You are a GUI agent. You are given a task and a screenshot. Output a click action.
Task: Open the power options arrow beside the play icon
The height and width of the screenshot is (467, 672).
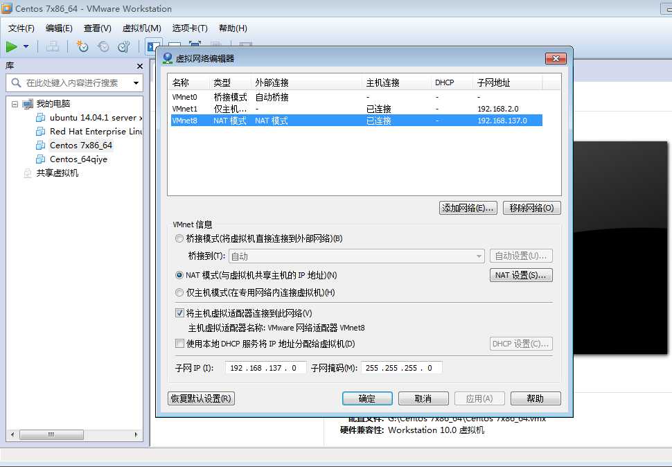(x=26, y=46)
